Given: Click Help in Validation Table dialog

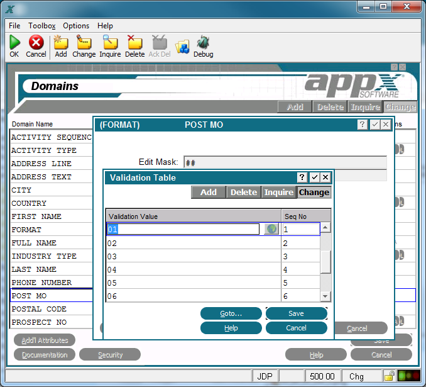Looking at the screenshot, I should pos(231,328).
